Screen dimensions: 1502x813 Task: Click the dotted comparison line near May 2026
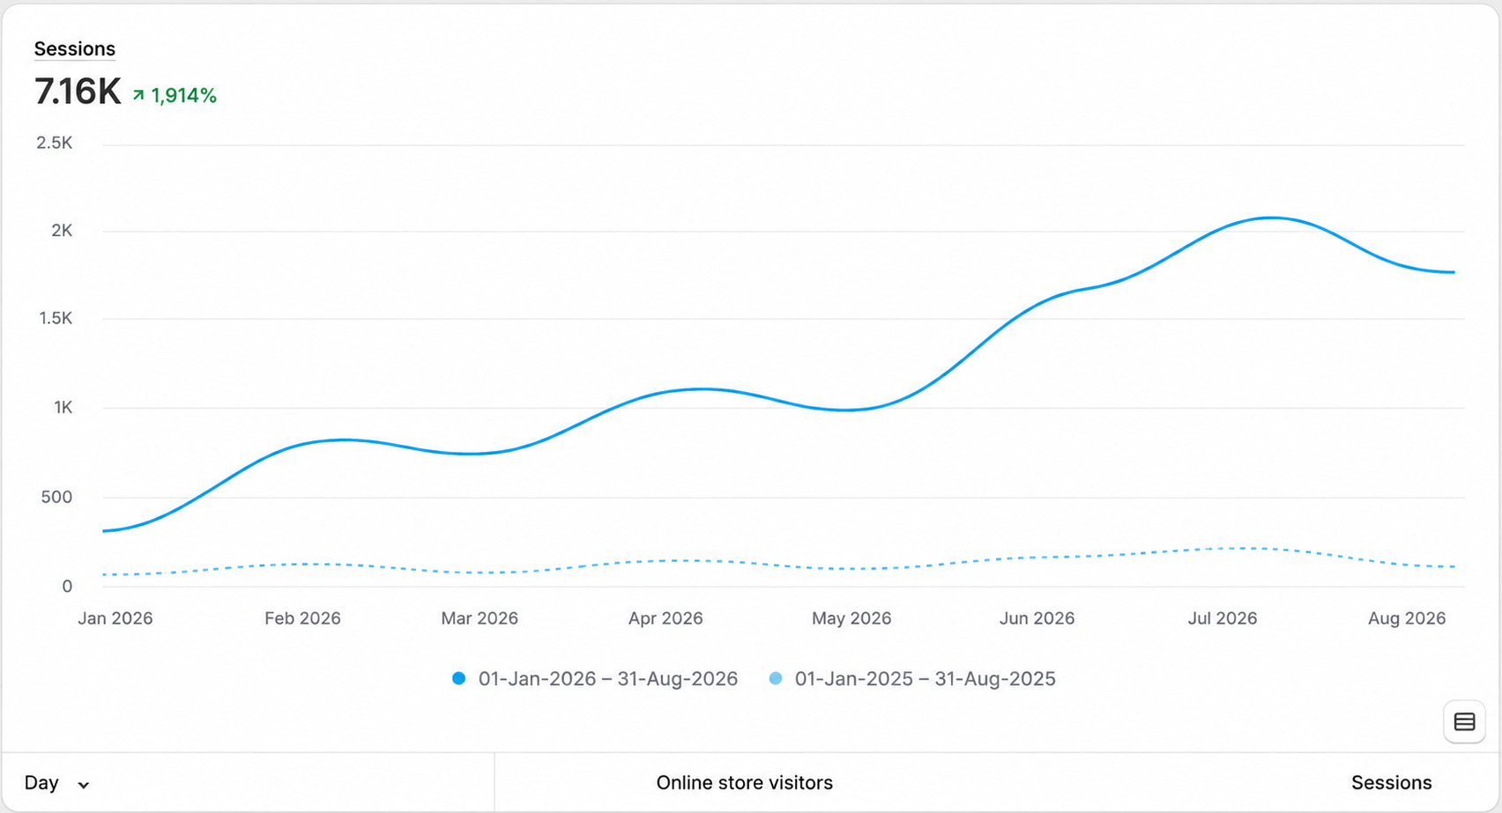tap(846, 569)
